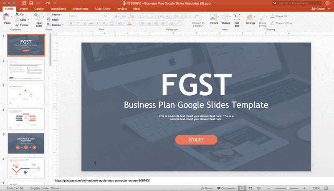Screen dimensions: 334x191
Task: Toggle center text alignment
Action: pos(149,23)
